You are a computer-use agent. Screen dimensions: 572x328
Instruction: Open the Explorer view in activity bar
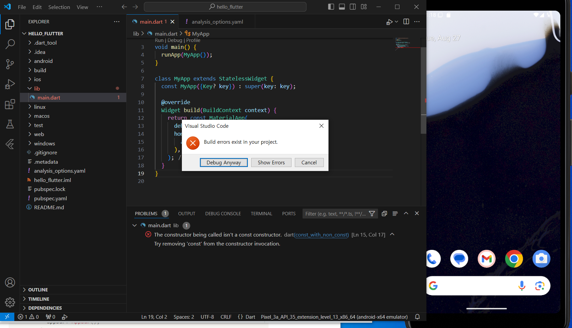(x=10, y=24)
